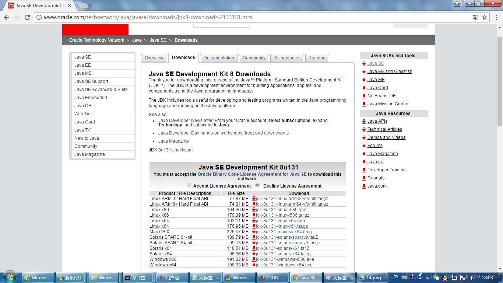Viewport: 503px width, 283px height.
Task: Select the Downloads tab
Action: coord(183,57)
